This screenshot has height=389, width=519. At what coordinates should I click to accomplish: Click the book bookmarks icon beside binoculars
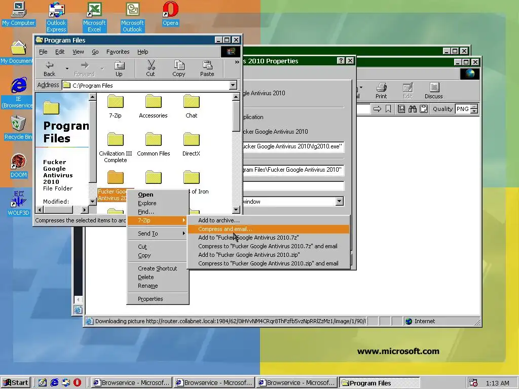(401, 109)
